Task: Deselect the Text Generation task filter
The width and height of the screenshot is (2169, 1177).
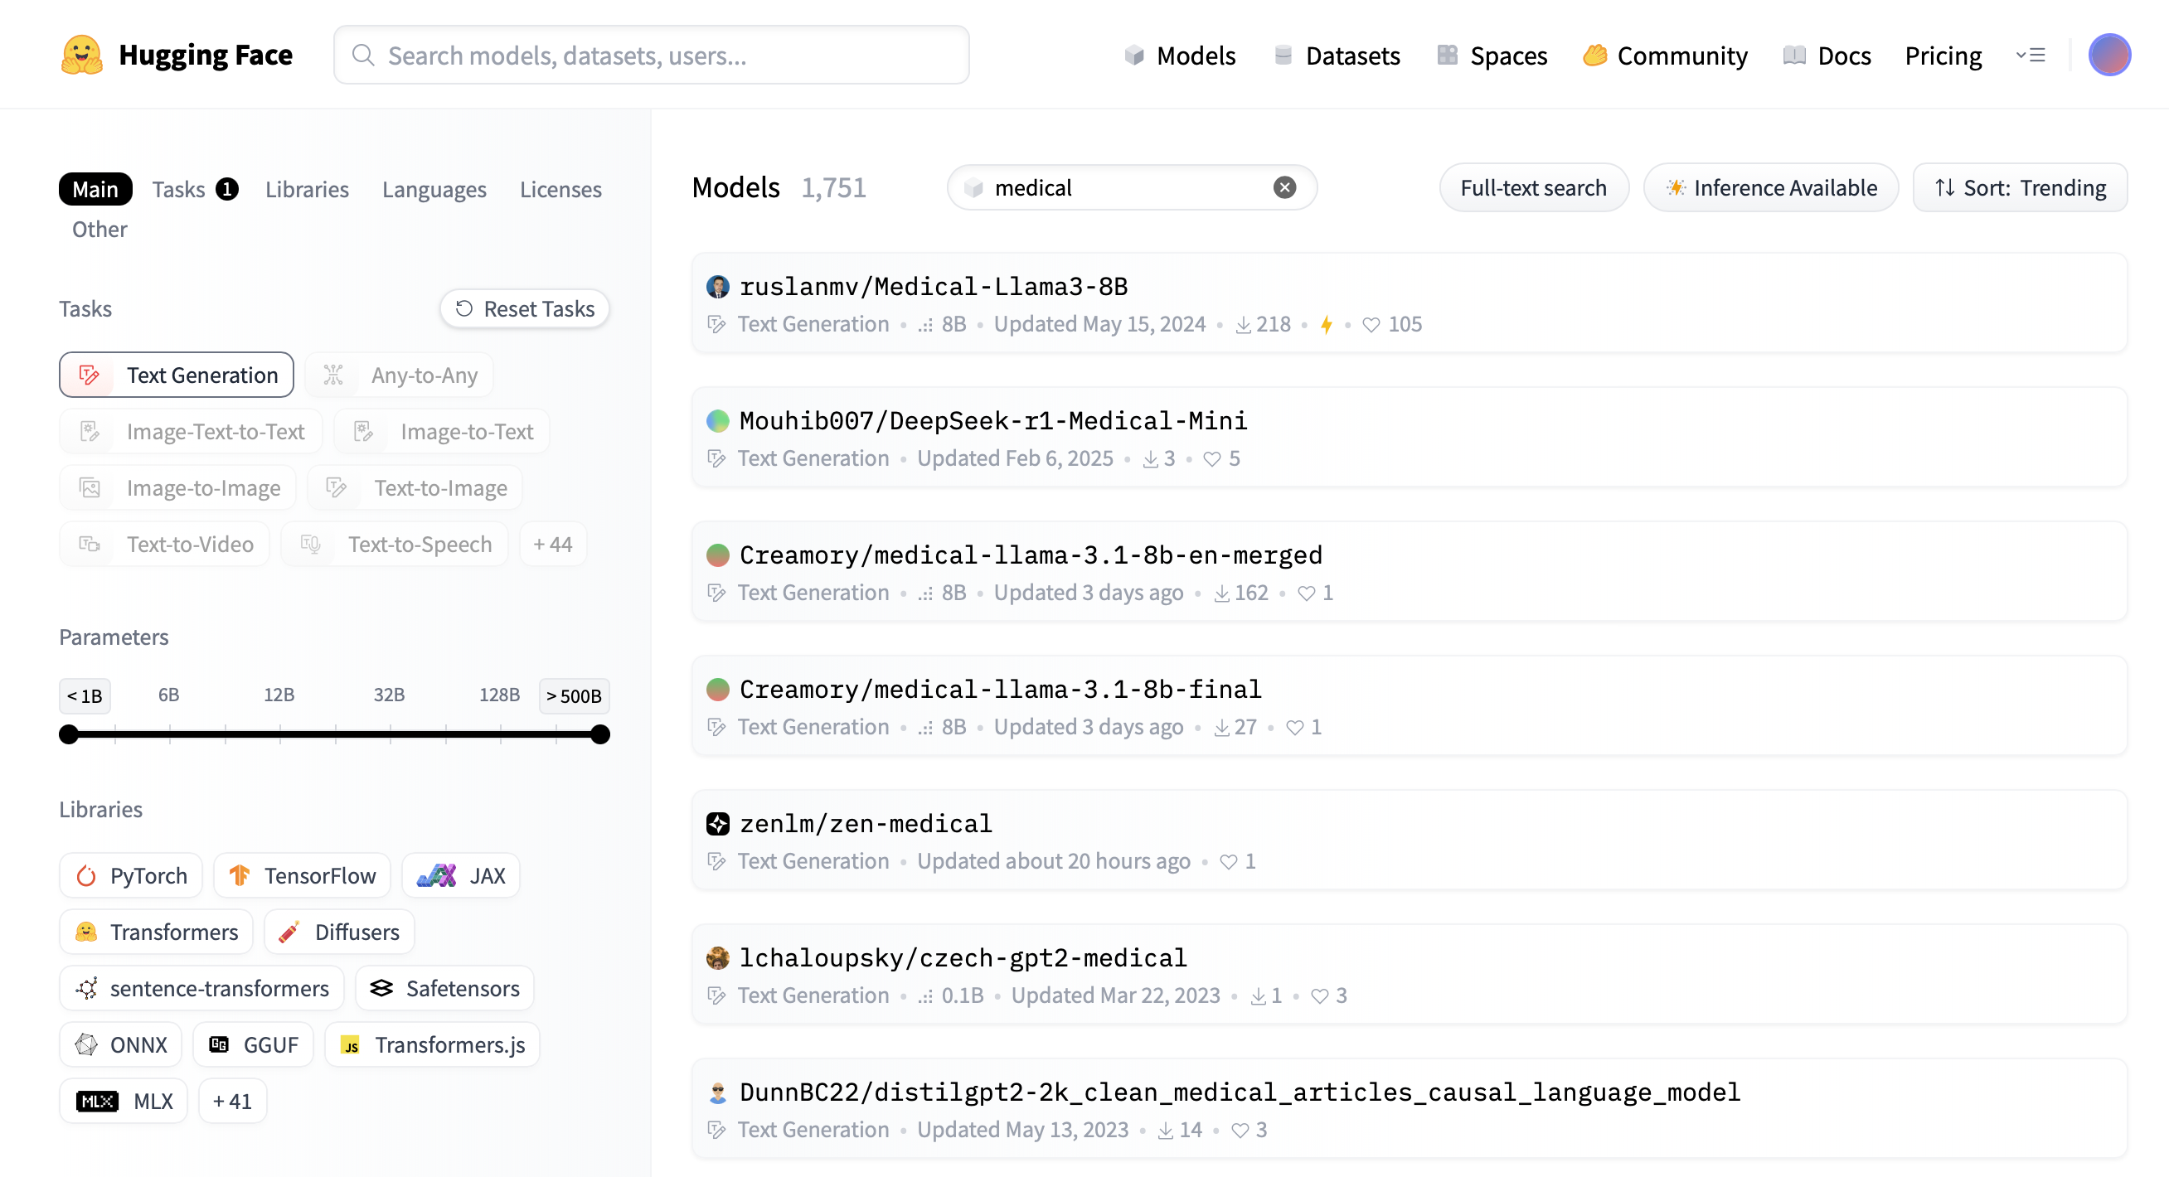Action: click(x=176, y=375)
